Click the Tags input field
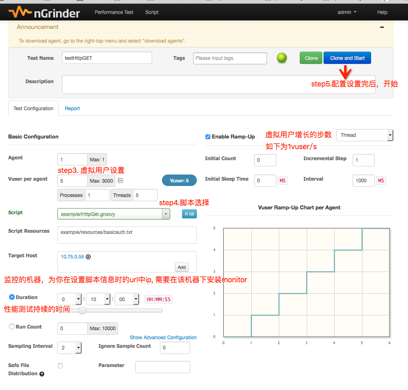 point(230,58)
